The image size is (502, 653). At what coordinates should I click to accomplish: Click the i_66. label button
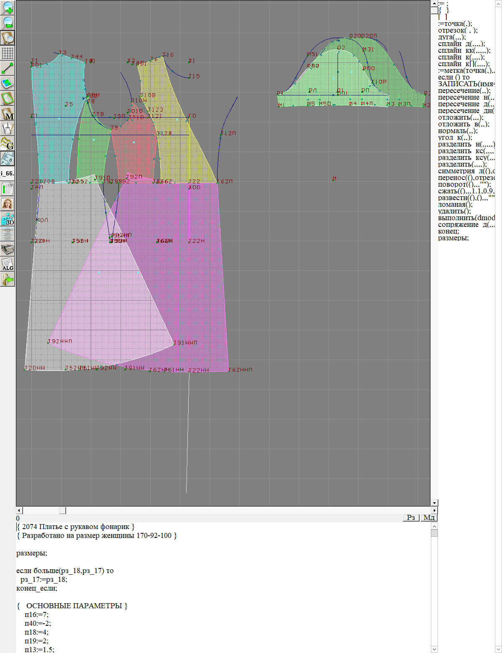[8, 173]
